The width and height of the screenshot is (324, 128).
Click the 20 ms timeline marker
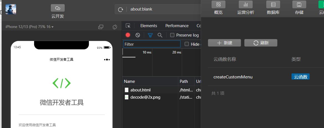(x=177, y=52)
